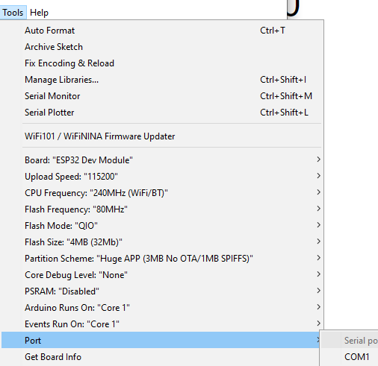The image size is (378, 366).
Task: Expand the PSRAM Disabled submenu
Action: [x=161, y=291]
